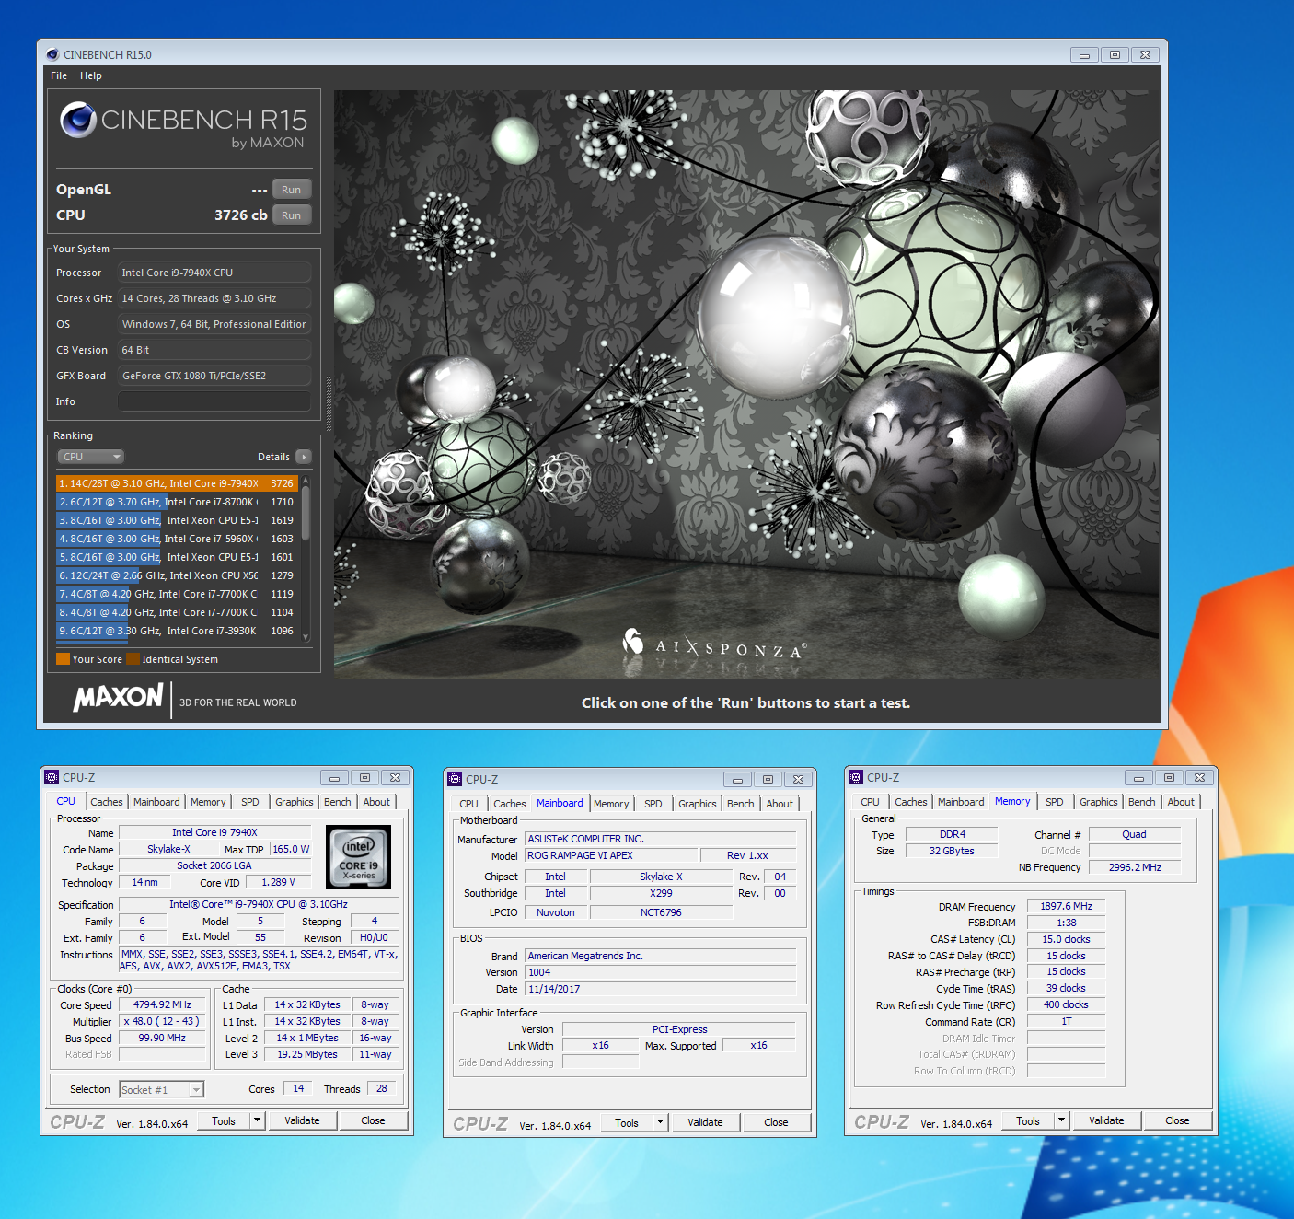Image resolution: width=1294 pixels, height=1219 pixels.
Task: Open the Help menu in Cinebench
Action: [91, 75]
